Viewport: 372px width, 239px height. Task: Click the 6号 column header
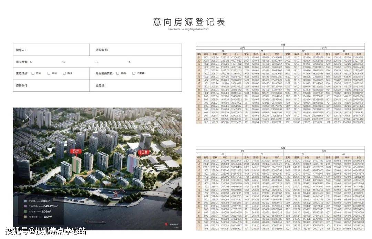(x=242, y=151)
